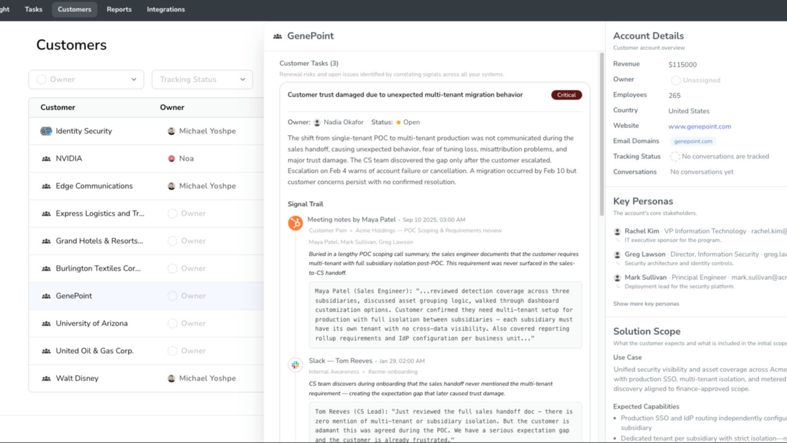Go to the Reports tab
Screen dimensions: 787x443
click(119, 9)
